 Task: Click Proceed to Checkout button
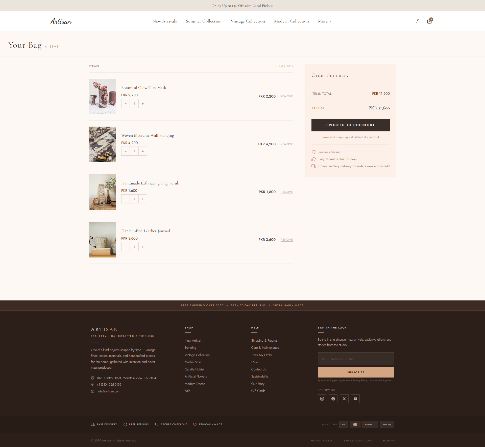click(x=350, y=125)
